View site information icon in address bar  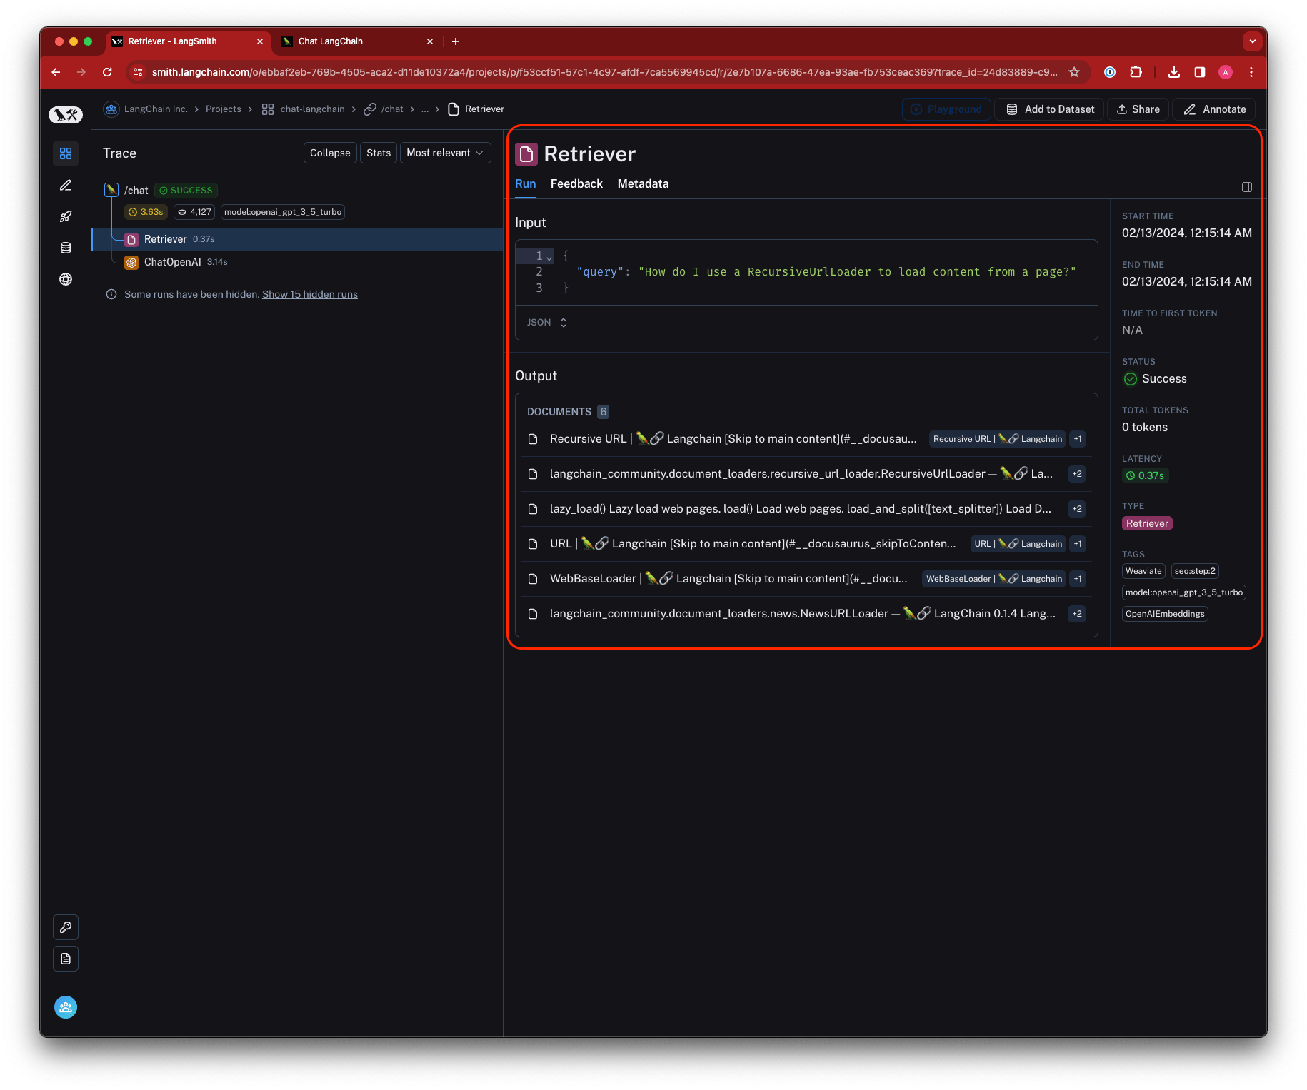[x=139, y=72]
